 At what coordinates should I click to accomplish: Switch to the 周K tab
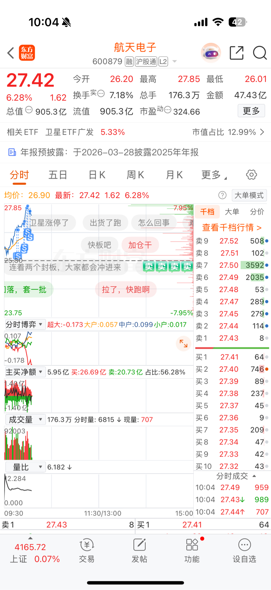pyautogui.click(x=135, y=175)
